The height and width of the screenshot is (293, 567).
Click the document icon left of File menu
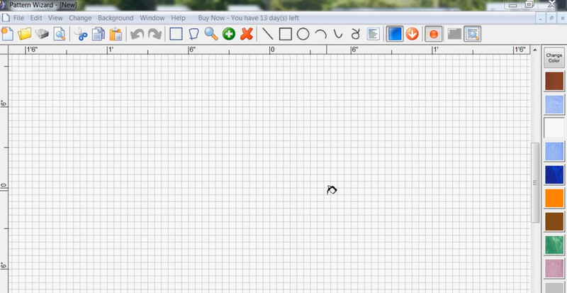click(x=6, y=18)
